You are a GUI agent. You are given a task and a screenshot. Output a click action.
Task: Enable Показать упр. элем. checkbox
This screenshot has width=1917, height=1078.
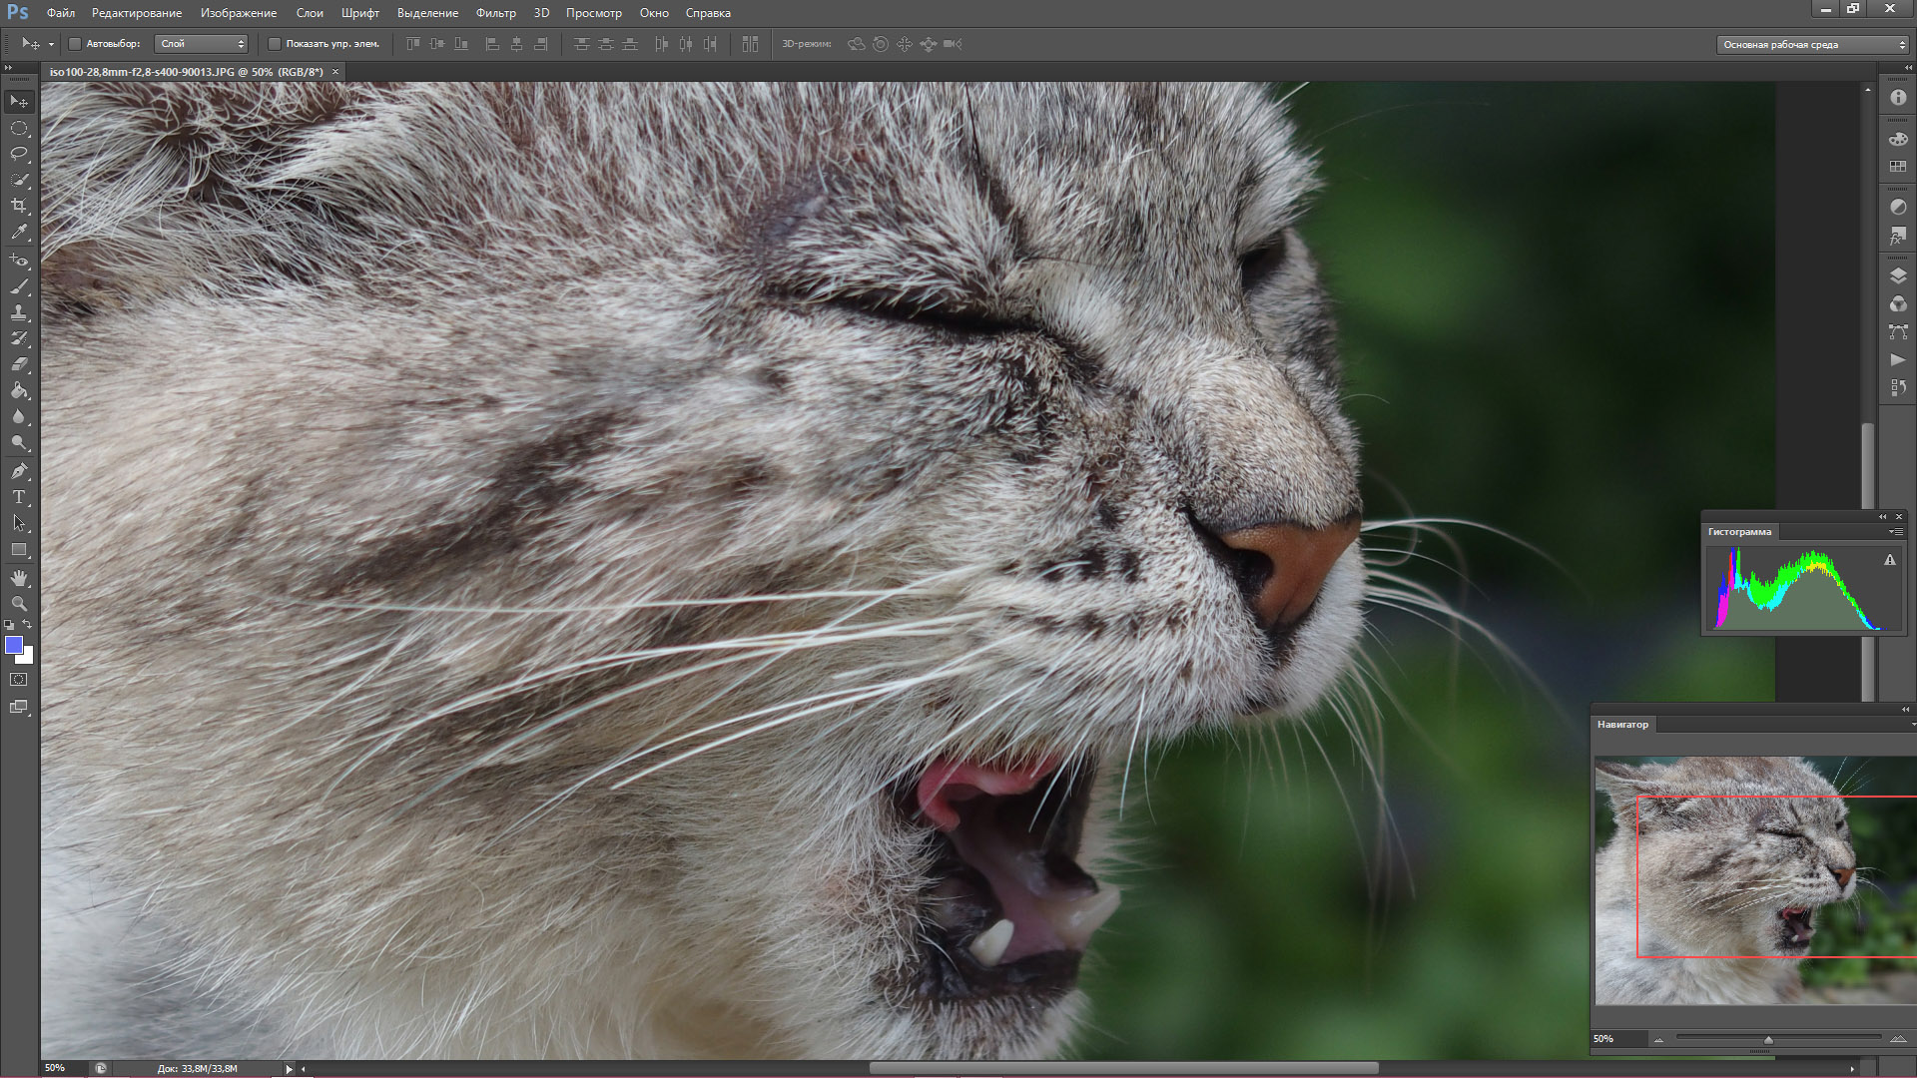[x=275, y=44]
